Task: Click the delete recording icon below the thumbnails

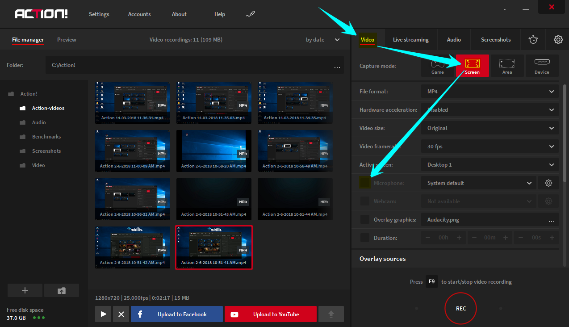Action: point(121,314)
